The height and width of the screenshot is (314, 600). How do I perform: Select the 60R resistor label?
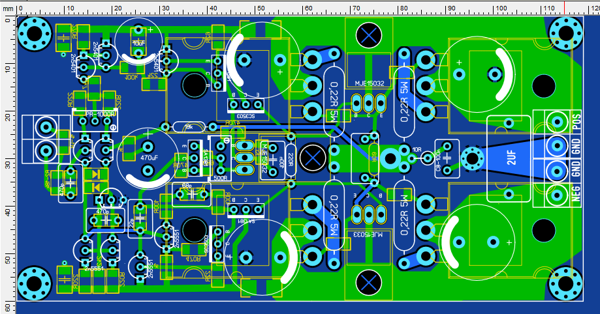coord(374,158)
